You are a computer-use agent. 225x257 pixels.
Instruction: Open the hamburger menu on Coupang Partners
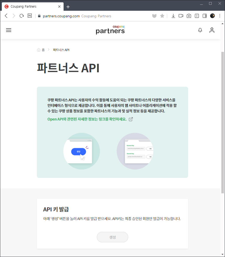click(x=9, y=30)
